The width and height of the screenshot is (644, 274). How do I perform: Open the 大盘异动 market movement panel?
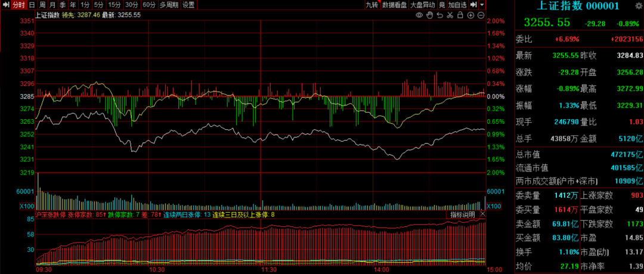click(423, 5)
